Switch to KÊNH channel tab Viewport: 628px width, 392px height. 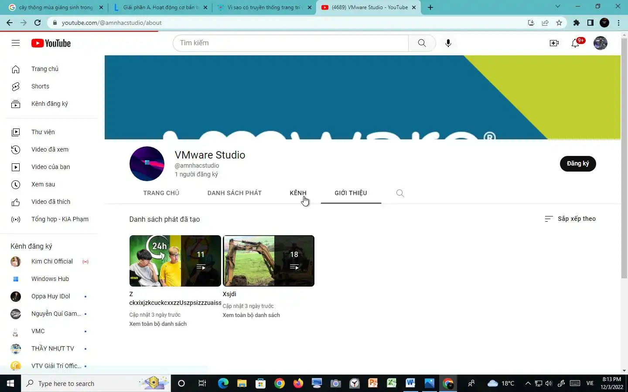pyautogui.click(x=298, y=193)
